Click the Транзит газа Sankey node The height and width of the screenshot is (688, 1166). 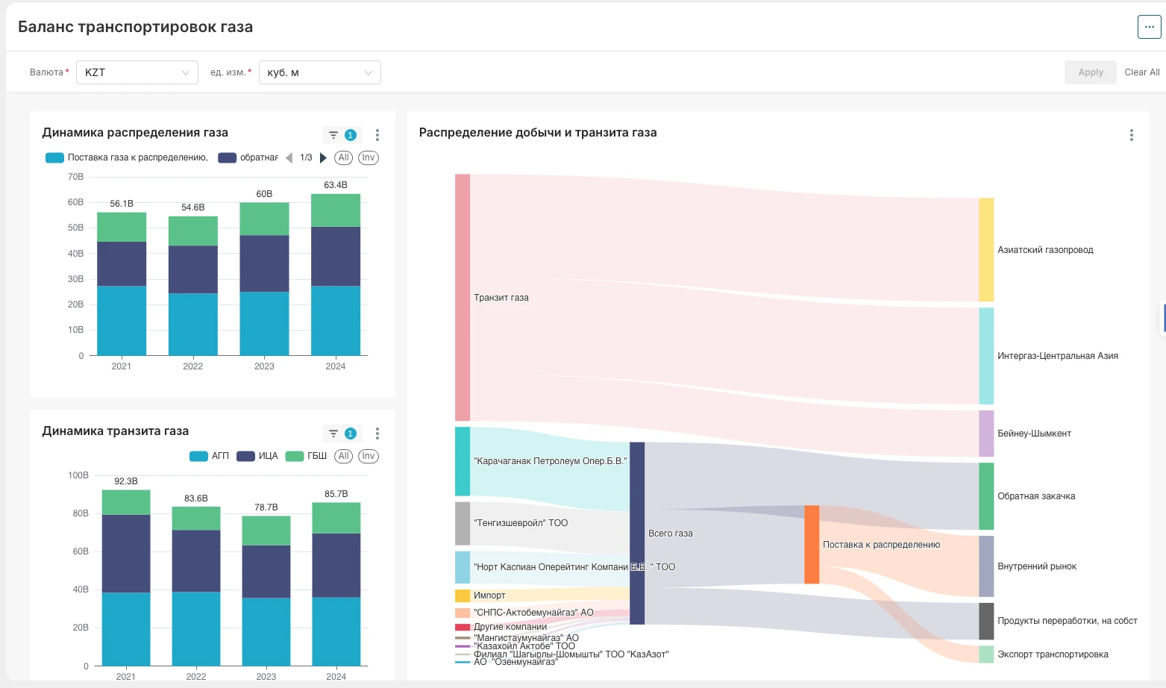coord(463,298)
